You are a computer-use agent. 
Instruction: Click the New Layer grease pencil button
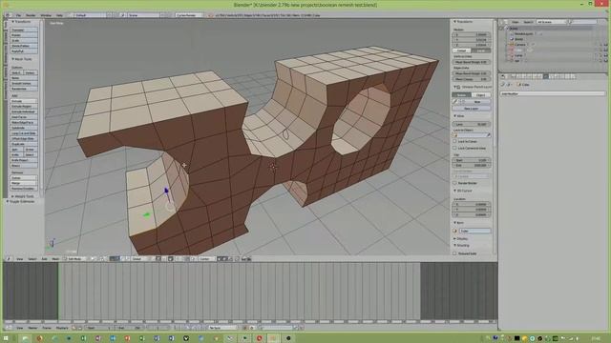[x=472, y=109]
